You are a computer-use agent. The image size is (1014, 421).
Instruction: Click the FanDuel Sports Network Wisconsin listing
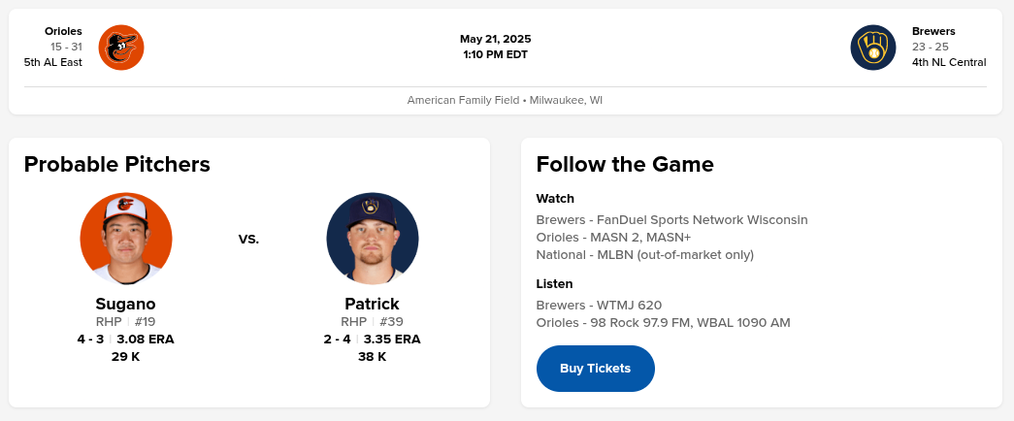pos(671,220)
